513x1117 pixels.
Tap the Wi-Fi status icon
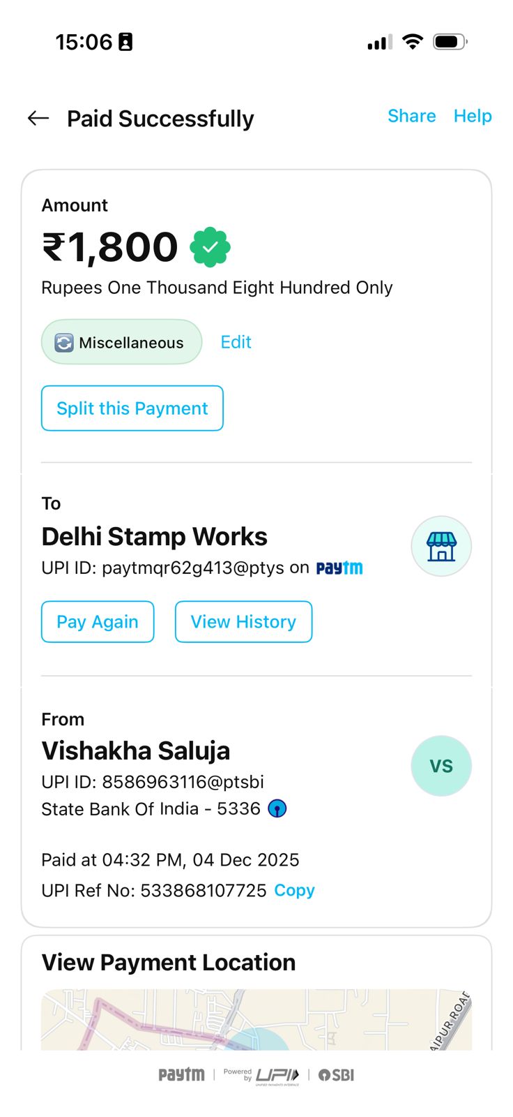coord(413,42)
